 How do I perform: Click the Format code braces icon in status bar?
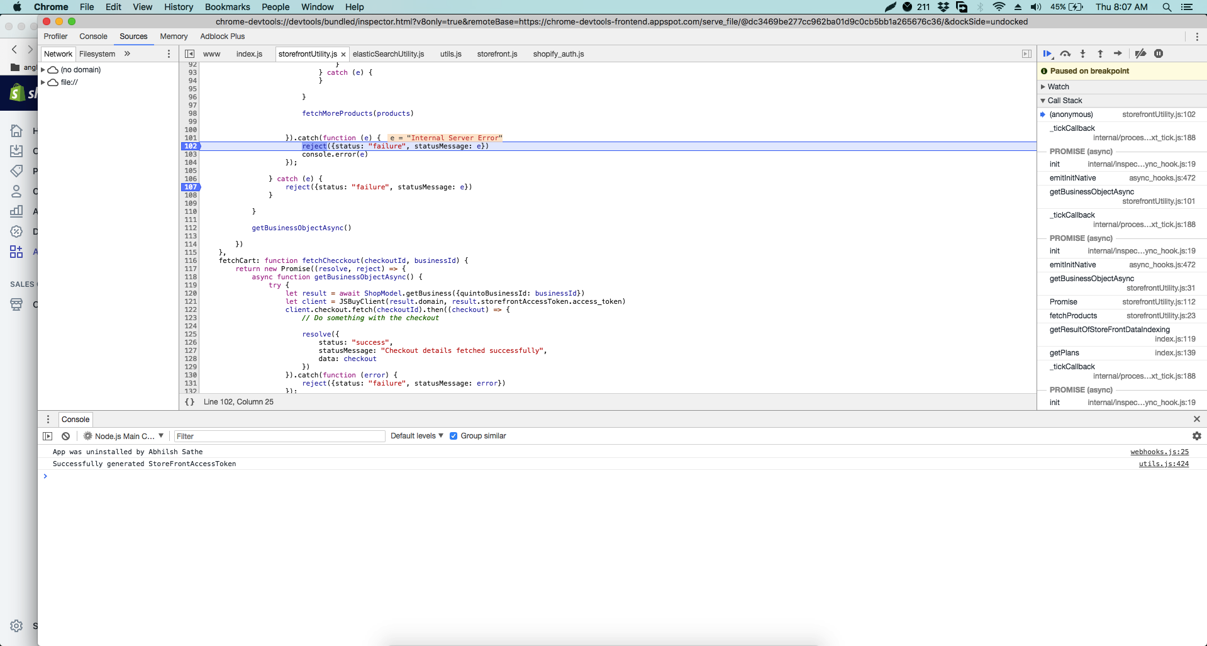[x=189, y=402]
